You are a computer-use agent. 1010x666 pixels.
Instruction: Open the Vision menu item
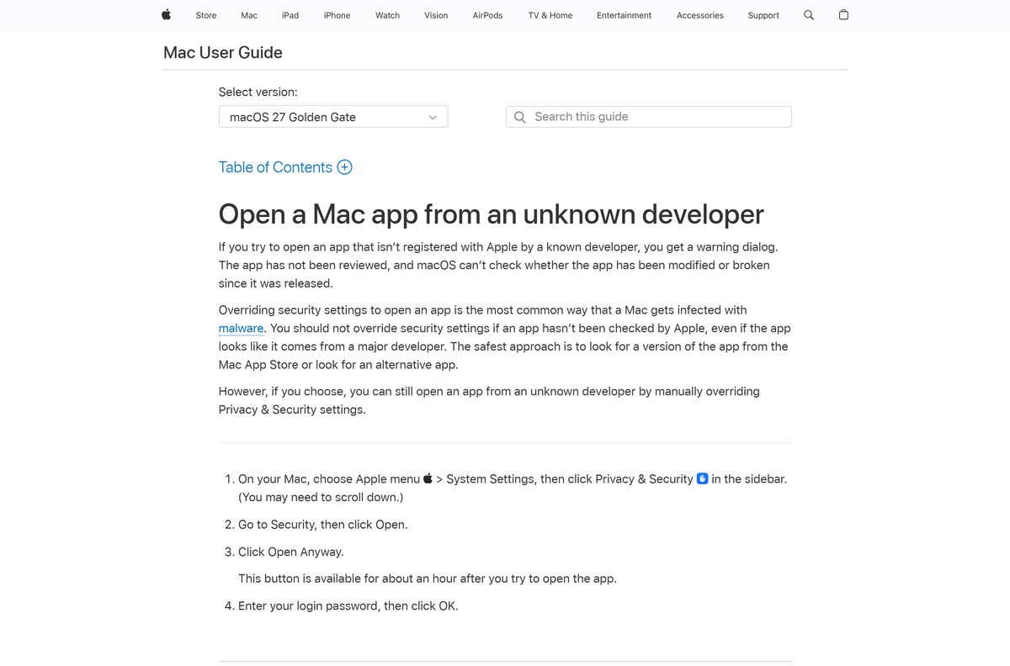point(436,15)
